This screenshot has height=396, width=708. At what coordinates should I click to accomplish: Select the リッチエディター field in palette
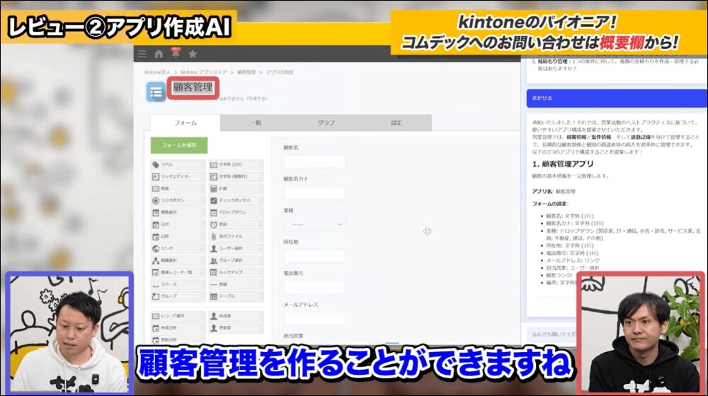click(x=178, y=176)
